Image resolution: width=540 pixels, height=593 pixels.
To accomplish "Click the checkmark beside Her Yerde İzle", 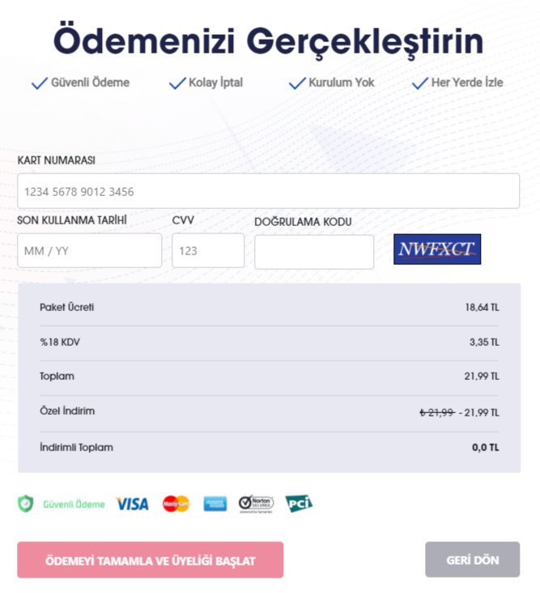I will [420, 83].
